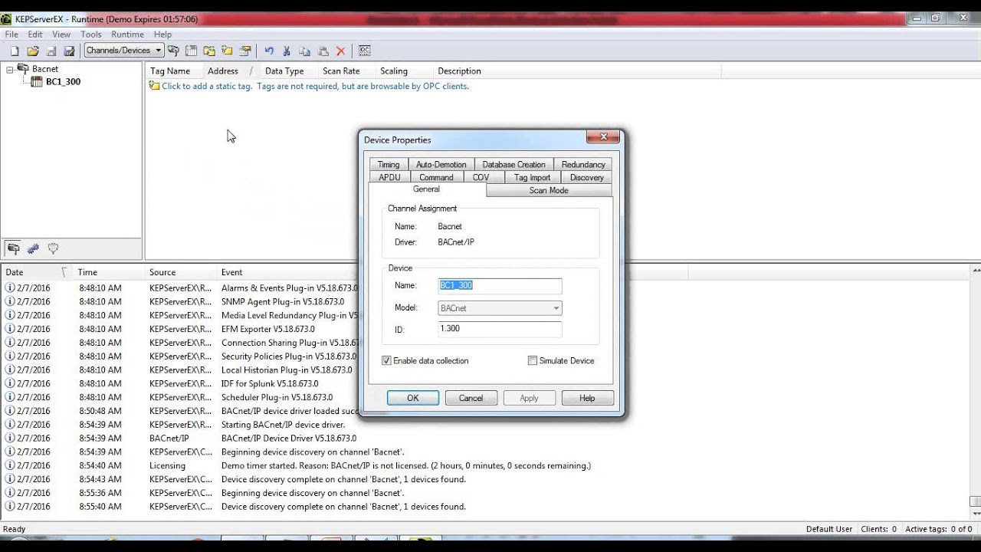The width and height of the screenshot is (981, 552).
Task: Click the New Tag toolbar icon
Action: [227, 51]
